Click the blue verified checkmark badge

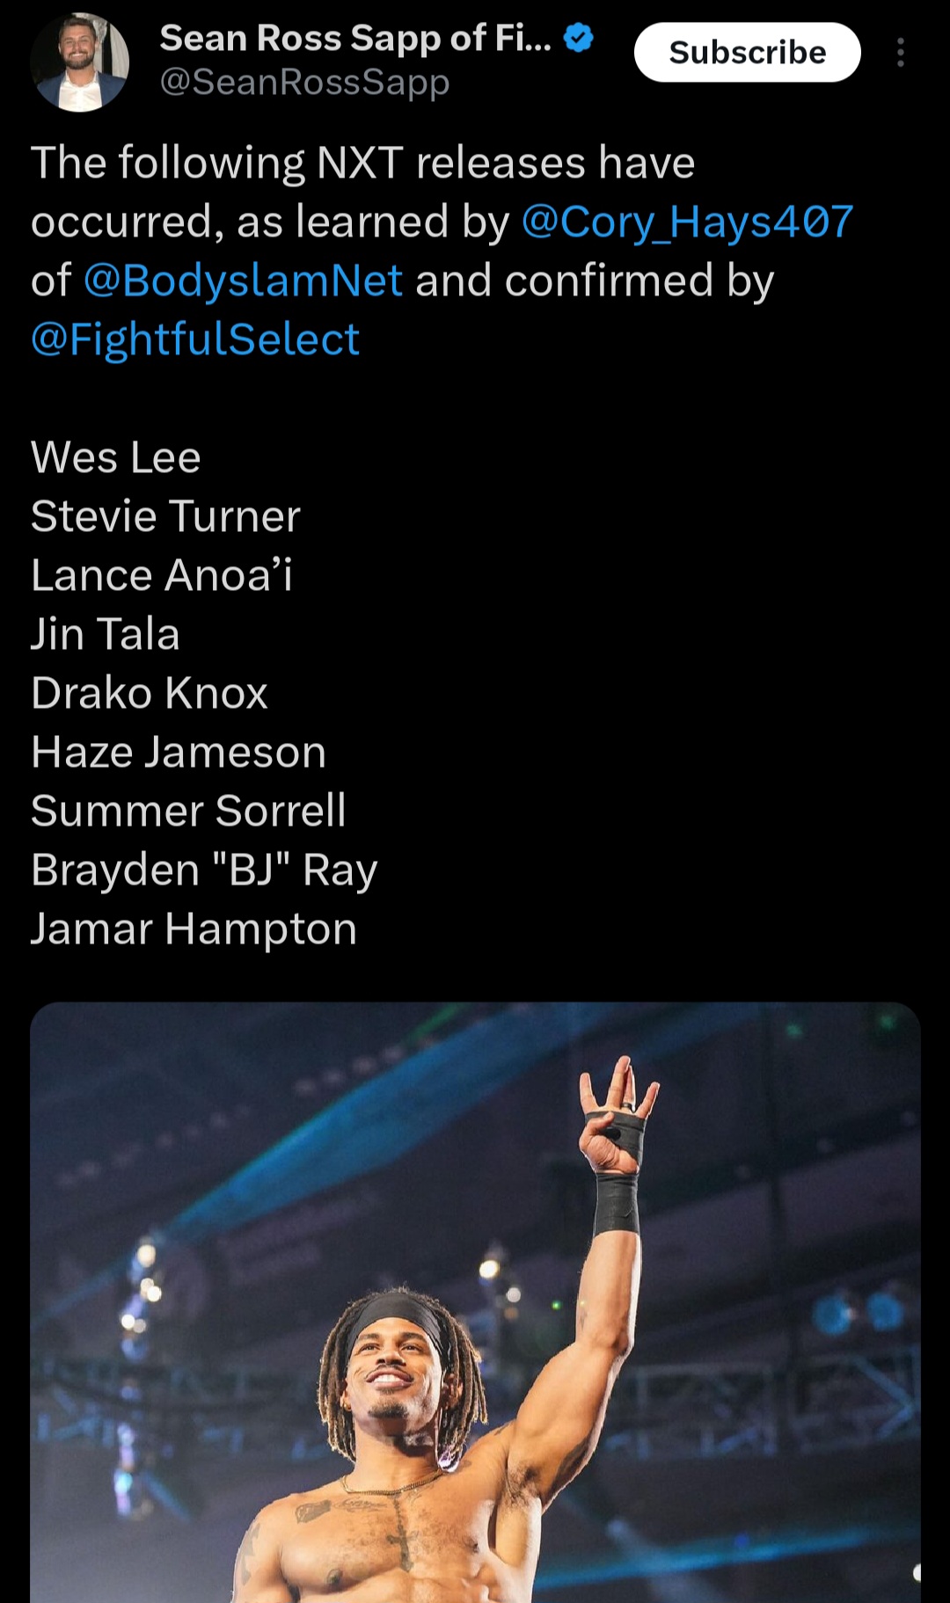click(x=578, y=38)
